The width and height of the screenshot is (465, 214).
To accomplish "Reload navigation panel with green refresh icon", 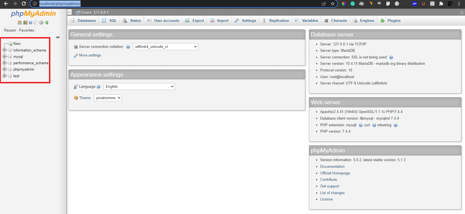I will tap(47, 22).
